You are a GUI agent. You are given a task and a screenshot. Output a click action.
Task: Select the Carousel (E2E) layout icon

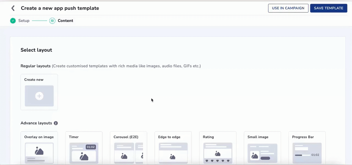click(x=128, y=153)
